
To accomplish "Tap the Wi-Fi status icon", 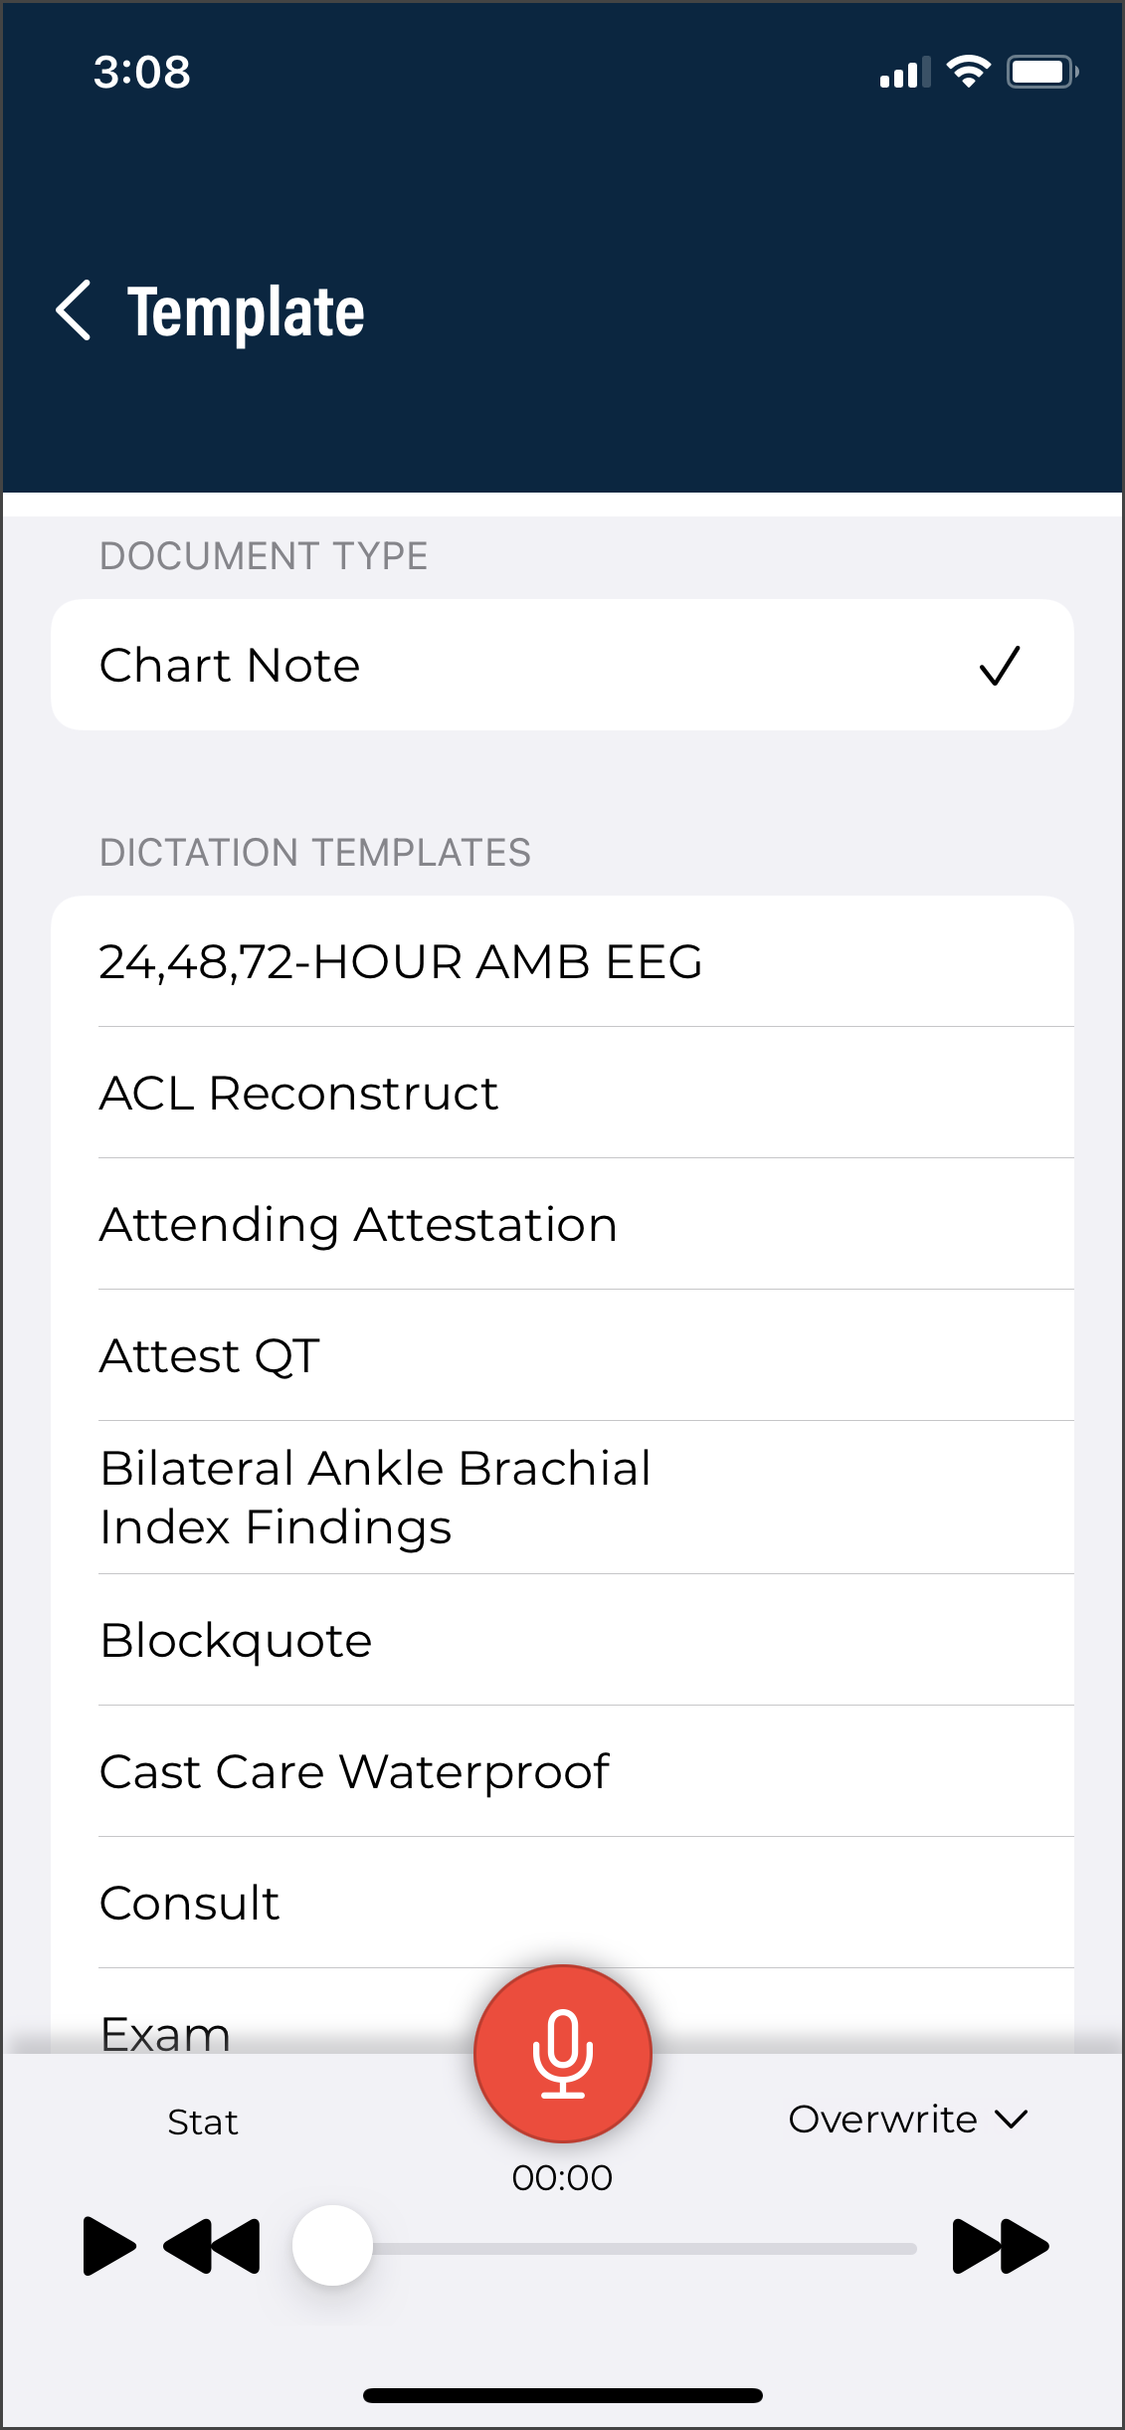I will click(968, 72).
